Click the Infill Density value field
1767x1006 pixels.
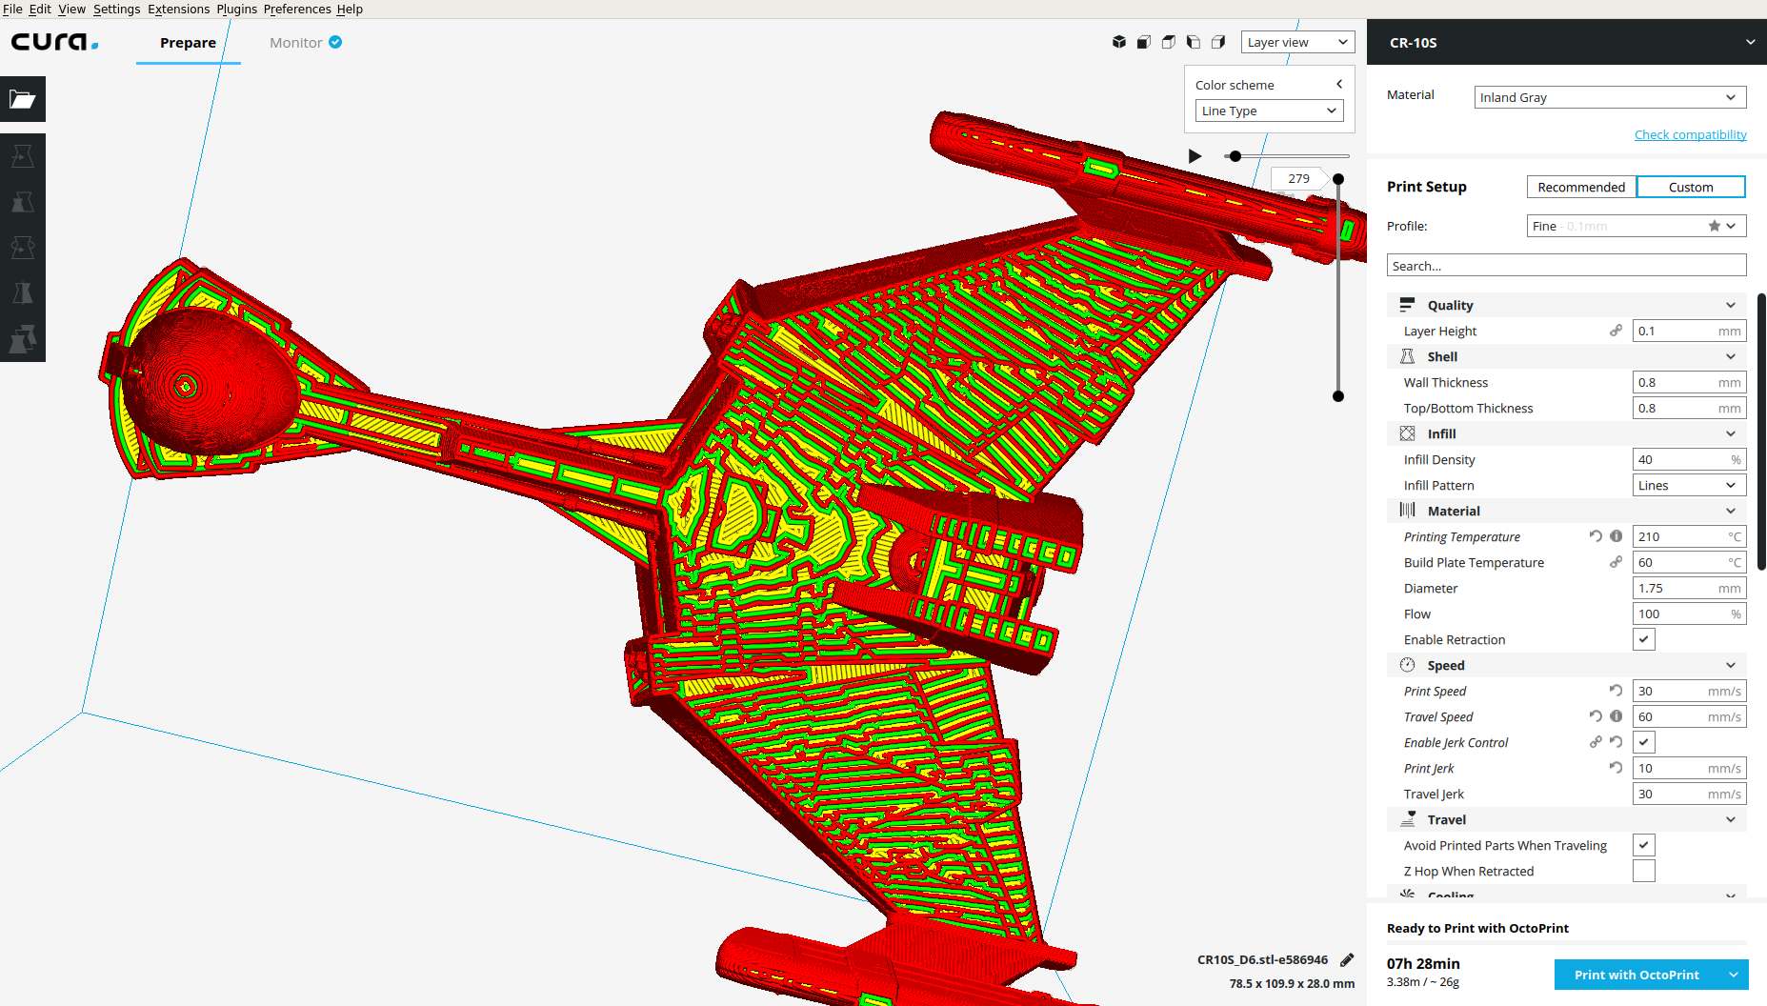[1689, 459]
